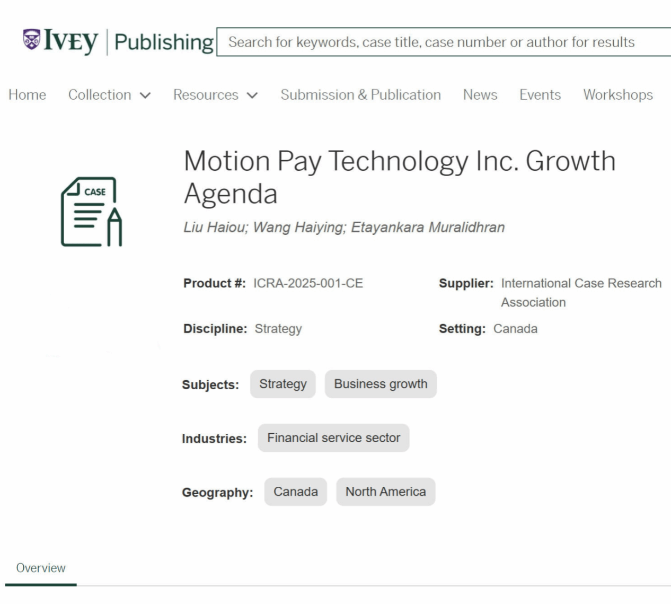This screenshot has width=671, height=604.
Task: Expand the Resources dropdown chevron
Action: [x=253, y=95]
